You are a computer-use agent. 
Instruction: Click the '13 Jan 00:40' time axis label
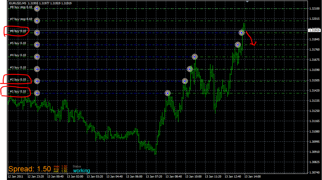[55, 177]
